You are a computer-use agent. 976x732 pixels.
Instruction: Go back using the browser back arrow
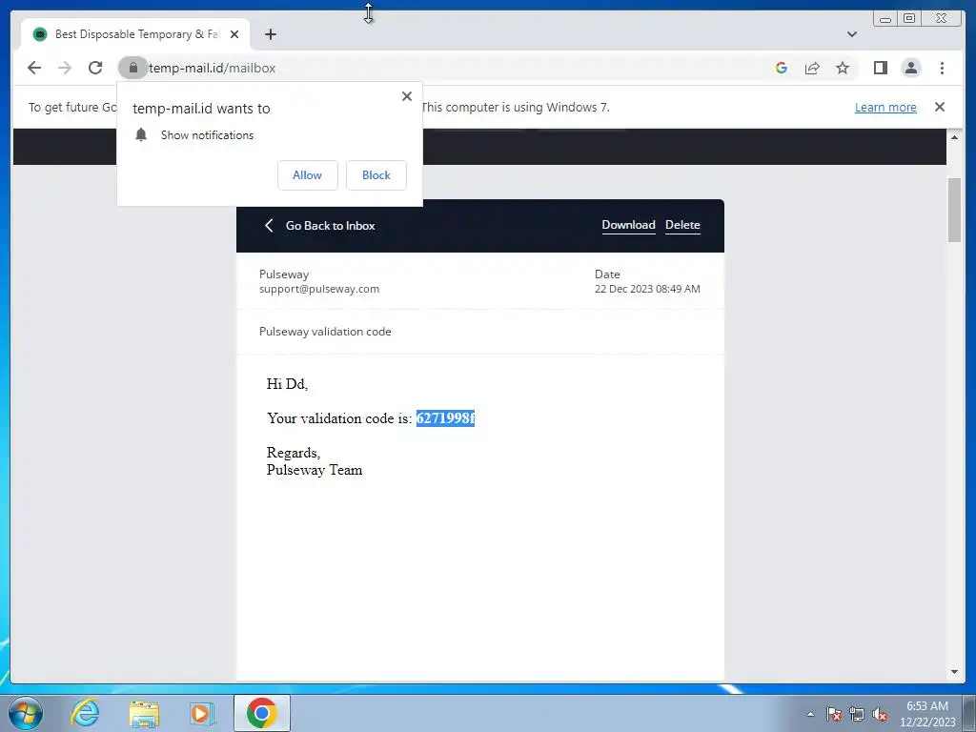(x=34, y=68)
